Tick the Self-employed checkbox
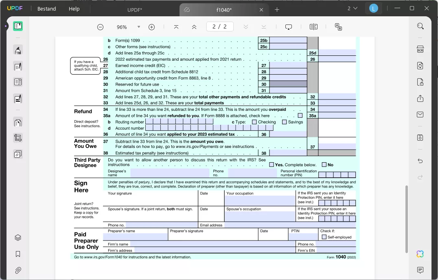The width and height of the screenshot is (438, 280). tap(324, 237)
